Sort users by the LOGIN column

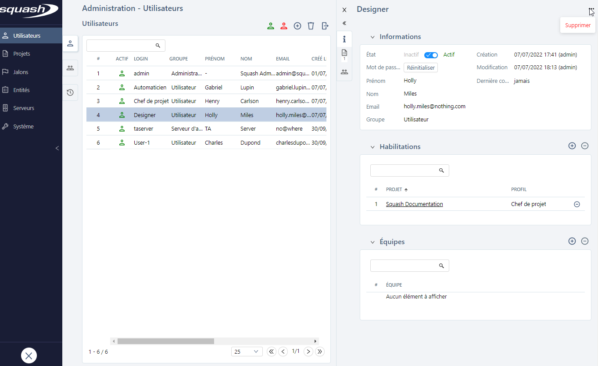tap(141, 59)
